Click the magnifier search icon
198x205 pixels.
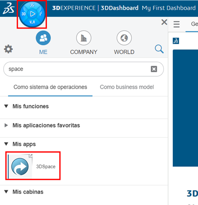click(x=159, y=49)
